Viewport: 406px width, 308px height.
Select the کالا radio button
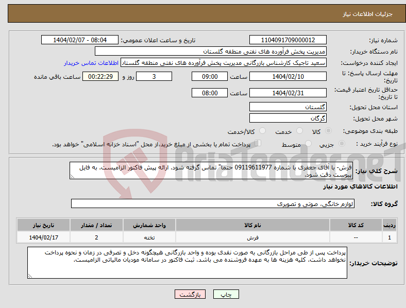click(x=328, y=131)
